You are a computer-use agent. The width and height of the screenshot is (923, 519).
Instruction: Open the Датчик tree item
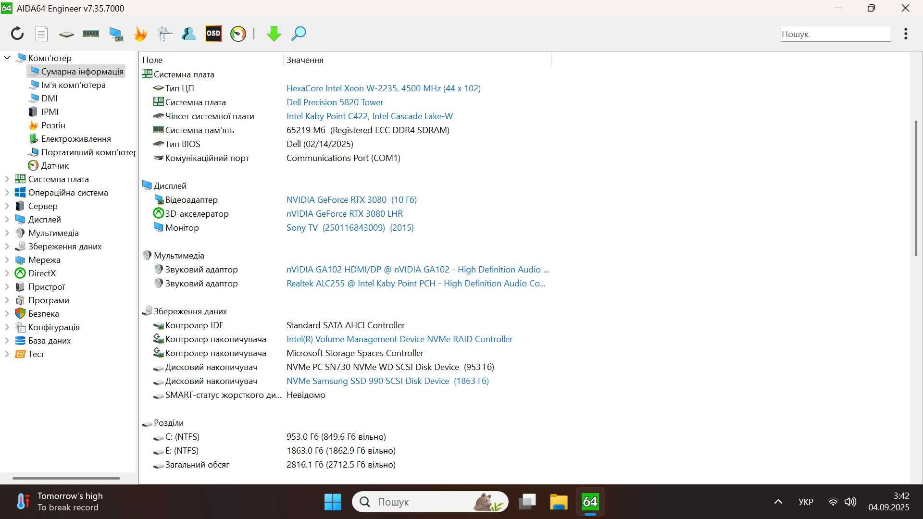tap(49, 165)
